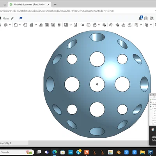Screen dimensions: 156x156
Task: Select the Fillet tool
Action: (x=16, y=25)
